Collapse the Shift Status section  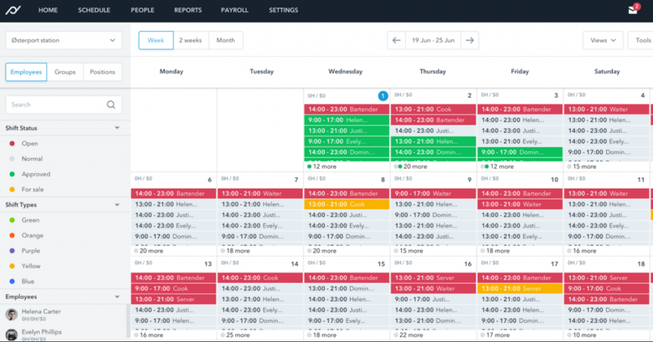point(117,128)
